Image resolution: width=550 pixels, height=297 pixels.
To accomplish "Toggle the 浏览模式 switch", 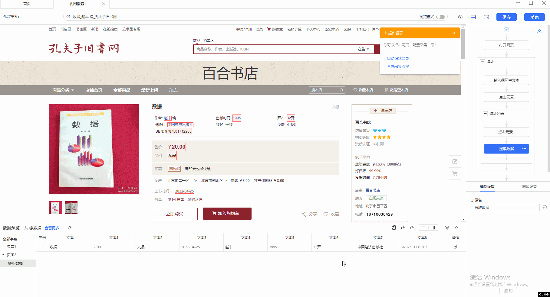I will pos(440,17).
